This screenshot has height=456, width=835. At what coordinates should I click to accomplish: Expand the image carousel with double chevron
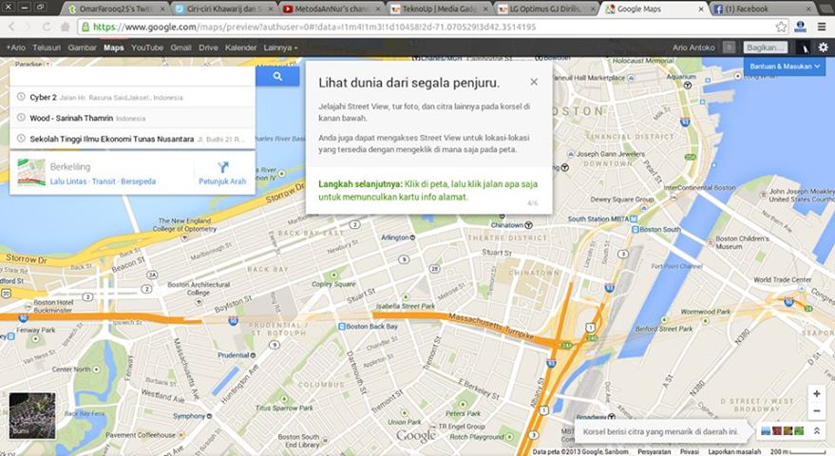816,431
